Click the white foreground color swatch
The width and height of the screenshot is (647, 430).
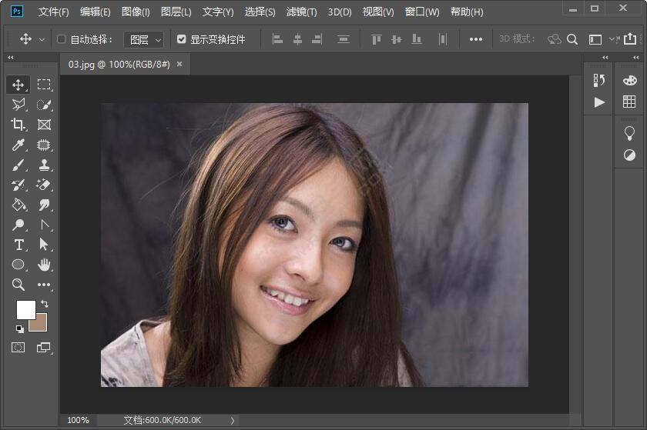pyautogui.click(x=25, y=309)
